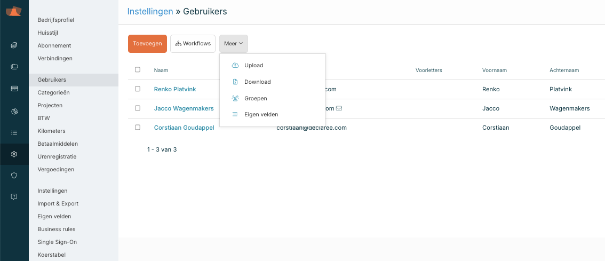Viewport: 605px width, 261px height.
Task: Open the list icon in left rail
Action: pyautogui.click(x=14, y=132)
